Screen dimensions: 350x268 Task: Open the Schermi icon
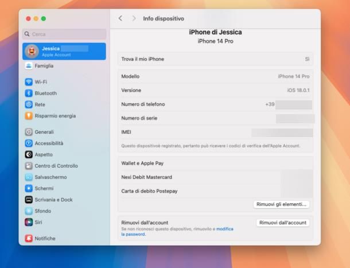(29, 188)
